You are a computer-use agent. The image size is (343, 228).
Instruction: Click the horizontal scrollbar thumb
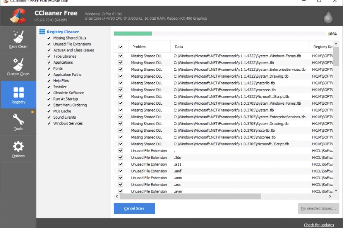pyautogui.click(x=190, y=196)
